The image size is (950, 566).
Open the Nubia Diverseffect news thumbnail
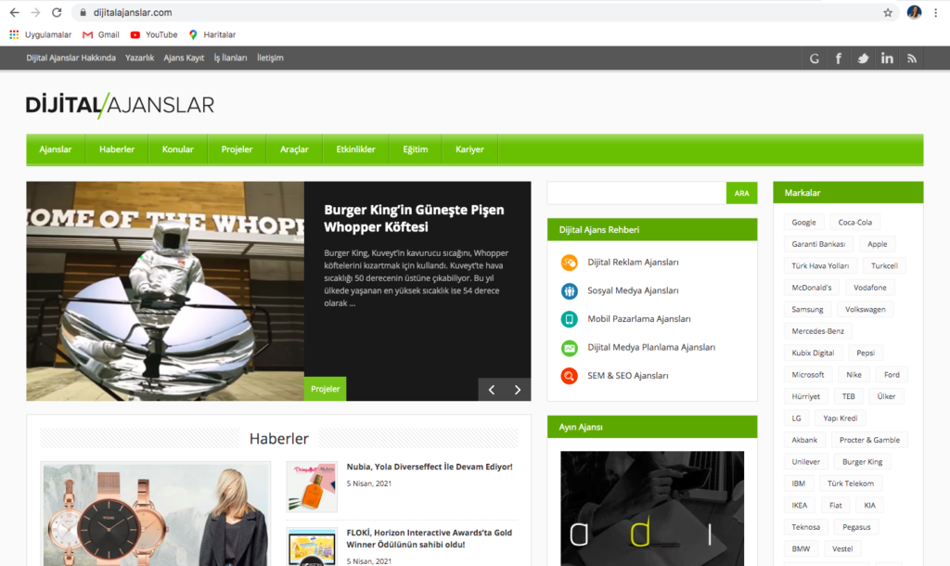click(x=312, y=486)
